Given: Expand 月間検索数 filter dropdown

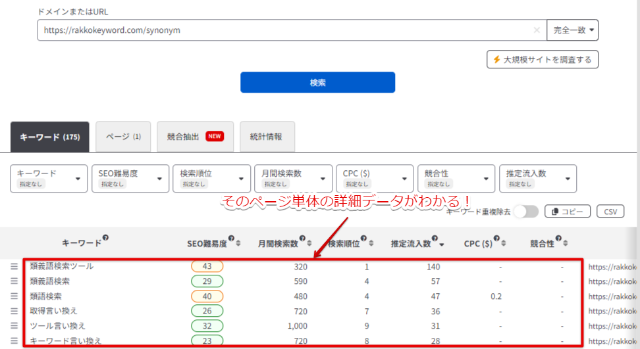Looking at the screenshot, I should (293, 178).
